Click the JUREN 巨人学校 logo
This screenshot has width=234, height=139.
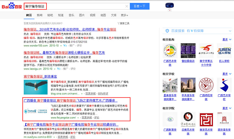(224, 51)
